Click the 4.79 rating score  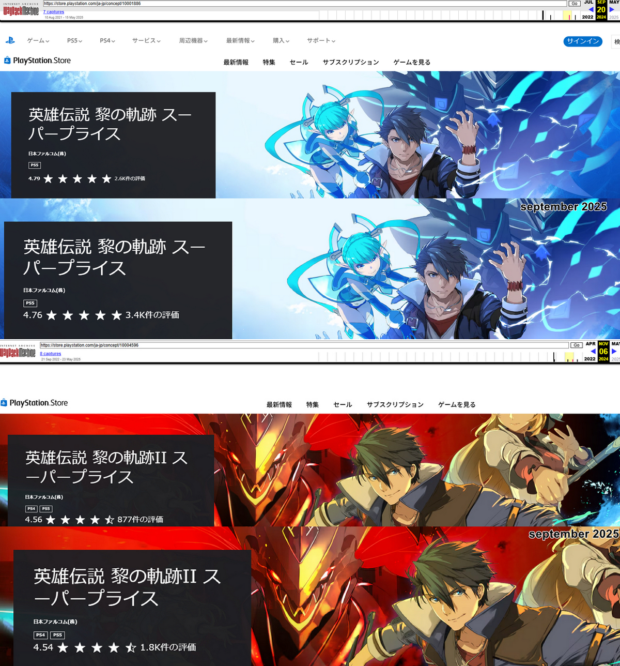point(34,178)
